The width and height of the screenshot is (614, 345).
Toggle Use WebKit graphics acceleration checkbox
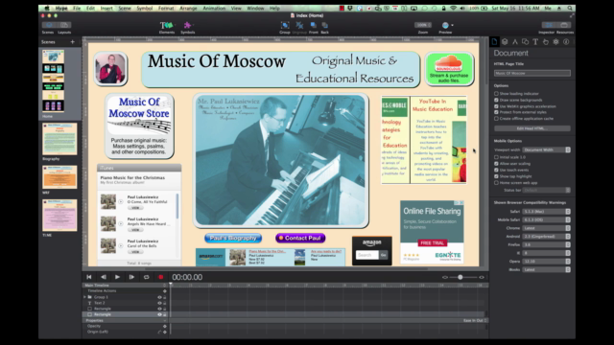[496, 106]
